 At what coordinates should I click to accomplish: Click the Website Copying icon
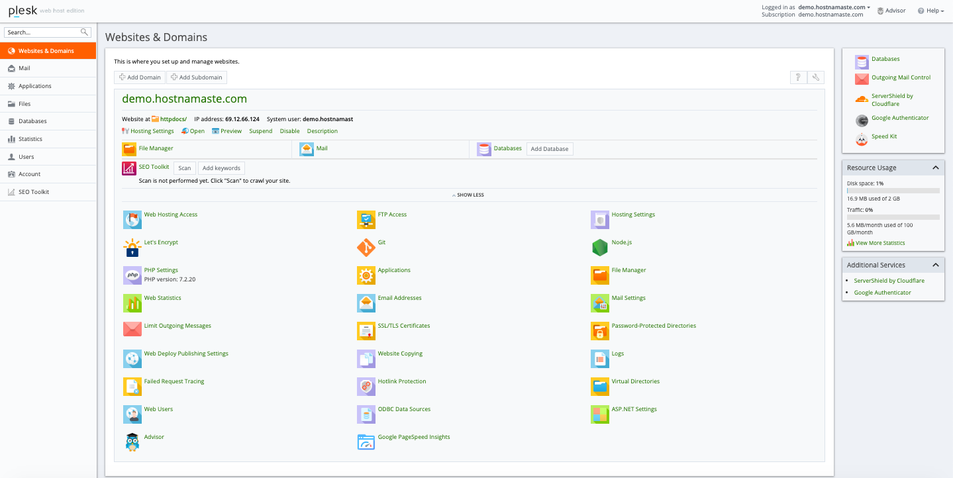point(366,359)
